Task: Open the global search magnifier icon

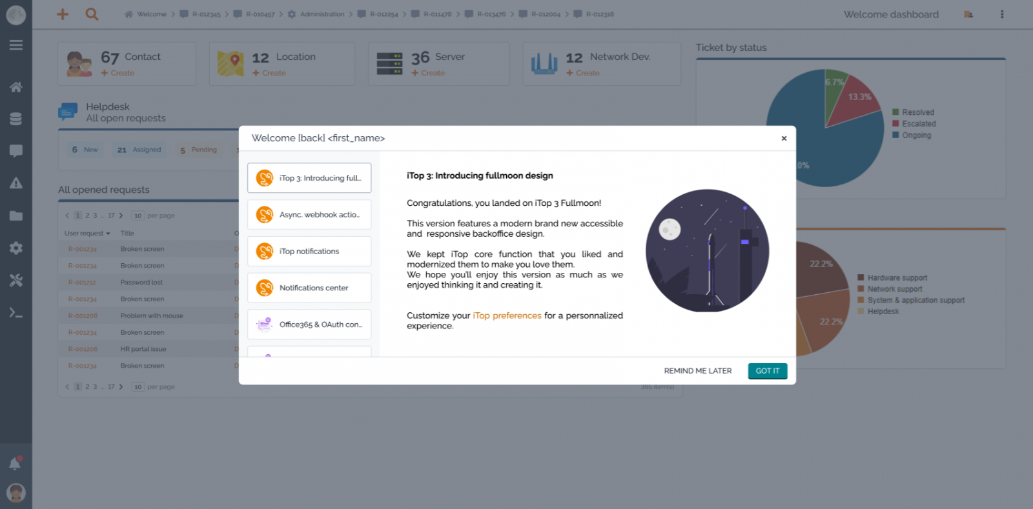Action: click(x=92, y=14)
